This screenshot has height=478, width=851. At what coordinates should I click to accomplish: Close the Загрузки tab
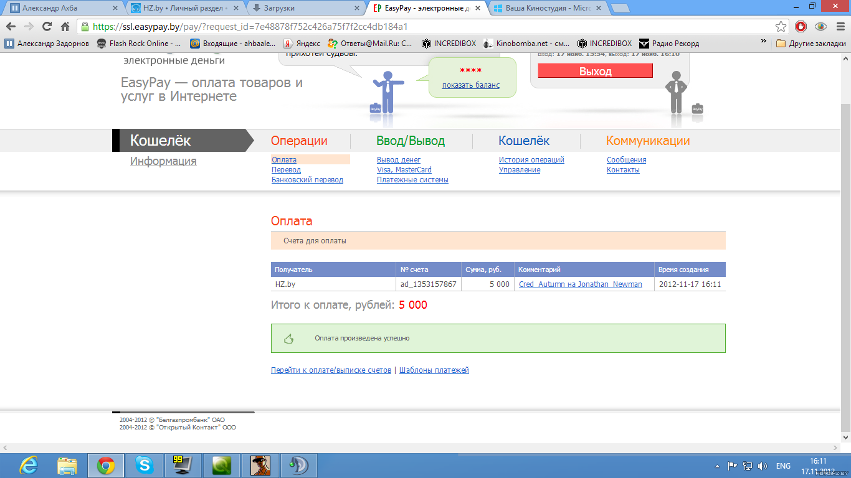(357, 8)
